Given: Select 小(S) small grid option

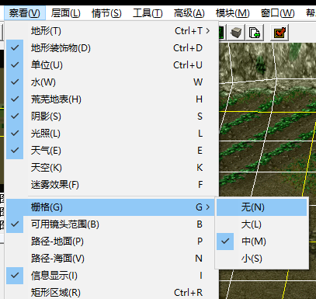Looking at the screenshot, I should pos(262,259).
